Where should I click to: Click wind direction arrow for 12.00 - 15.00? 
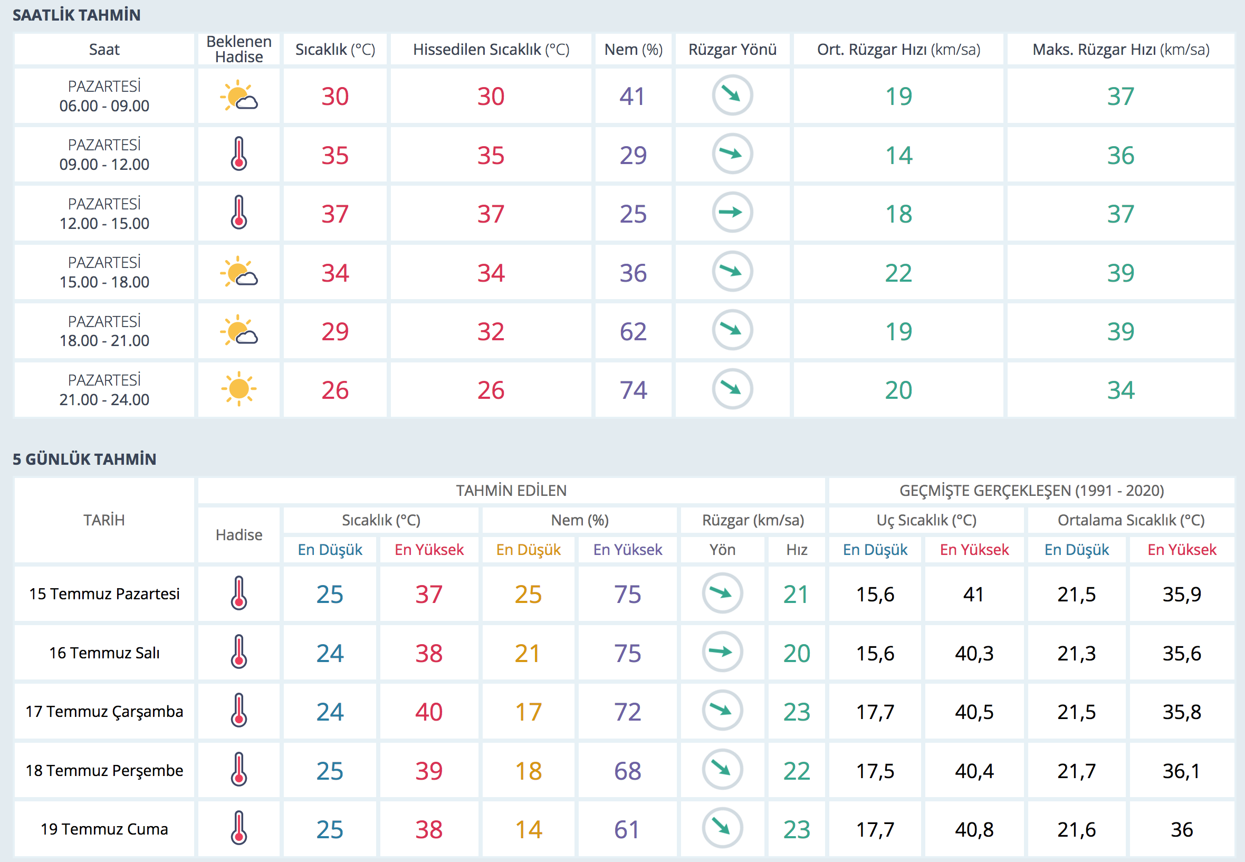pyautogui.click(x=732, y=213)
